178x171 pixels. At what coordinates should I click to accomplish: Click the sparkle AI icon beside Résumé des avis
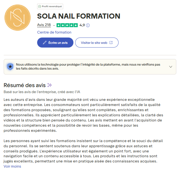coord(49,85)
